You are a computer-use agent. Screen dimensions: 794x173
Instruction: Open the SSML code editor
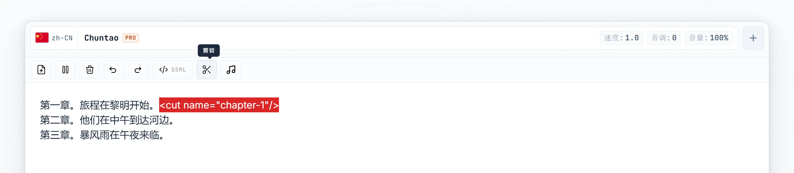172,70
